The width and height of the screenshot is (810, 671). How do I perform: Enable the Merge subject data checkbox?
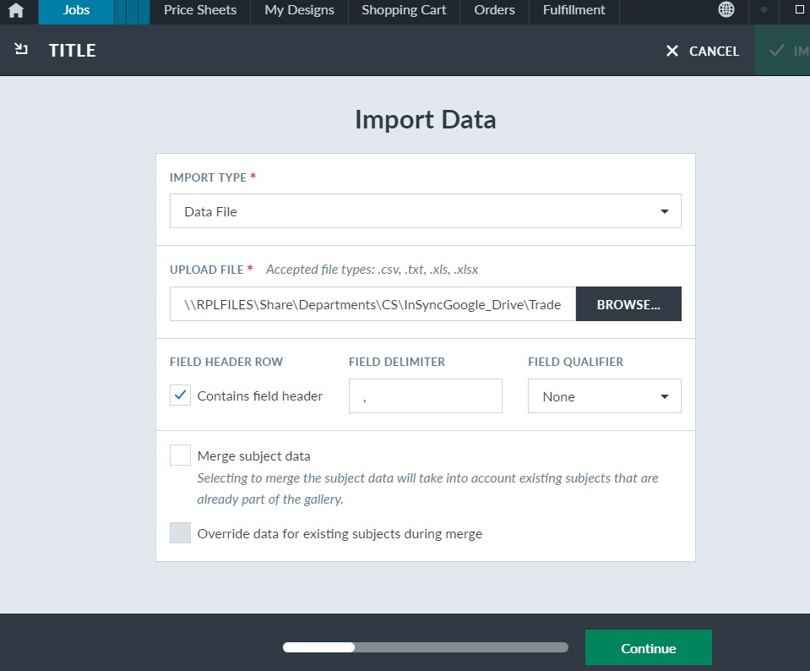click(x=180, y=455)
